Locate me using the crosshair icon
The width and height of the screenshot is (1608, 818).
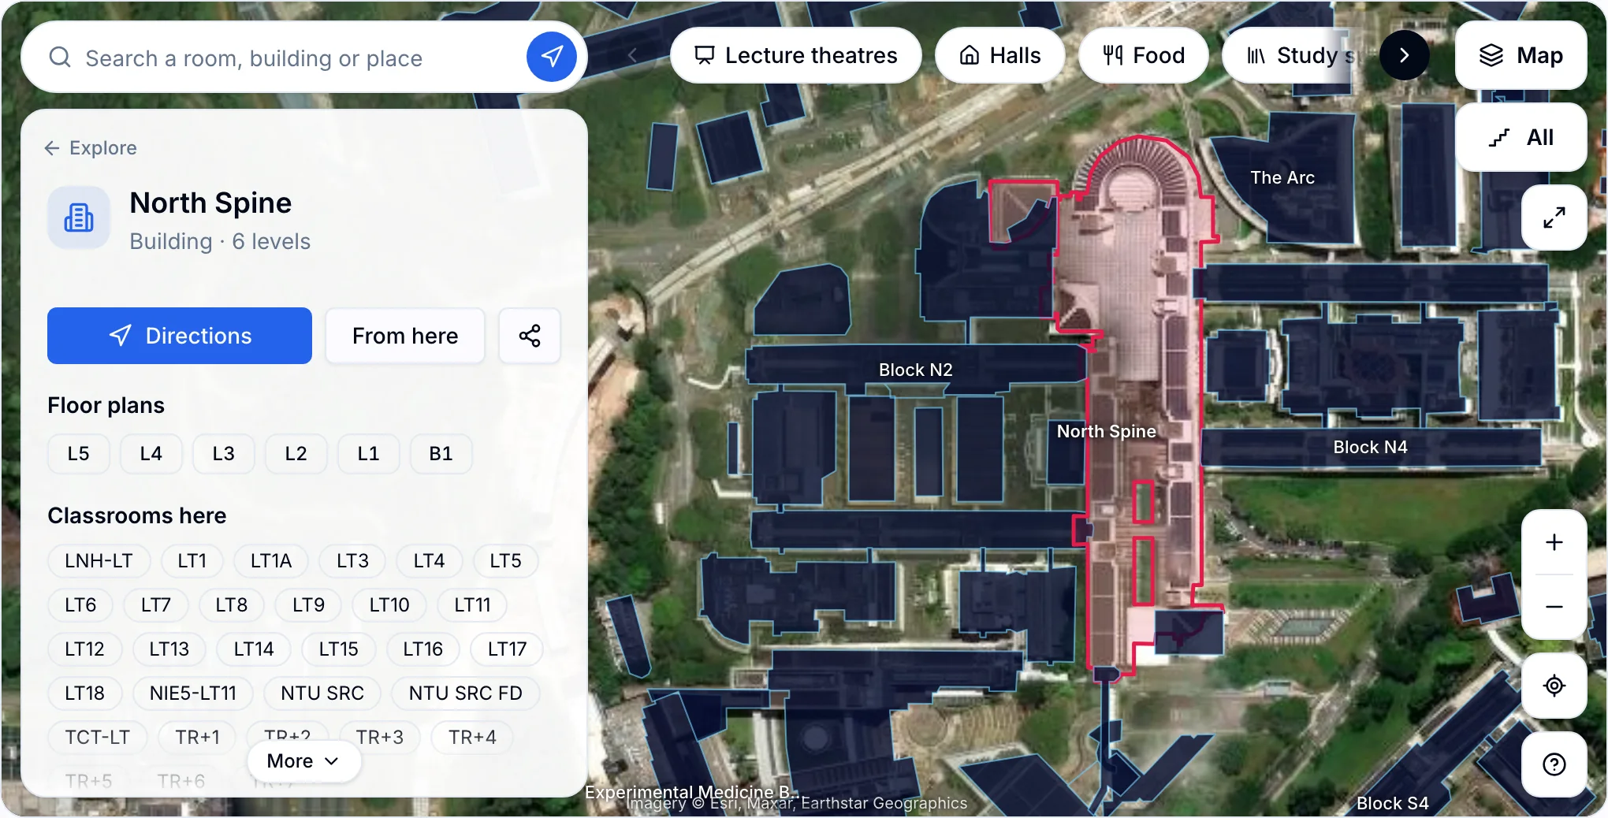coord(1554,686)
